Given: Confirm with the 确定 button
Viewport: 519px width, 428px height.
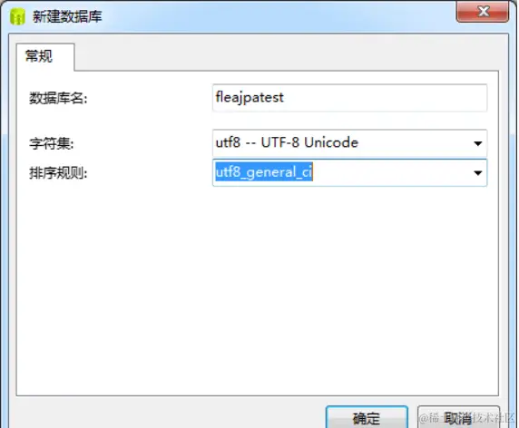Looking at the screenshot, I should (367, 417).
